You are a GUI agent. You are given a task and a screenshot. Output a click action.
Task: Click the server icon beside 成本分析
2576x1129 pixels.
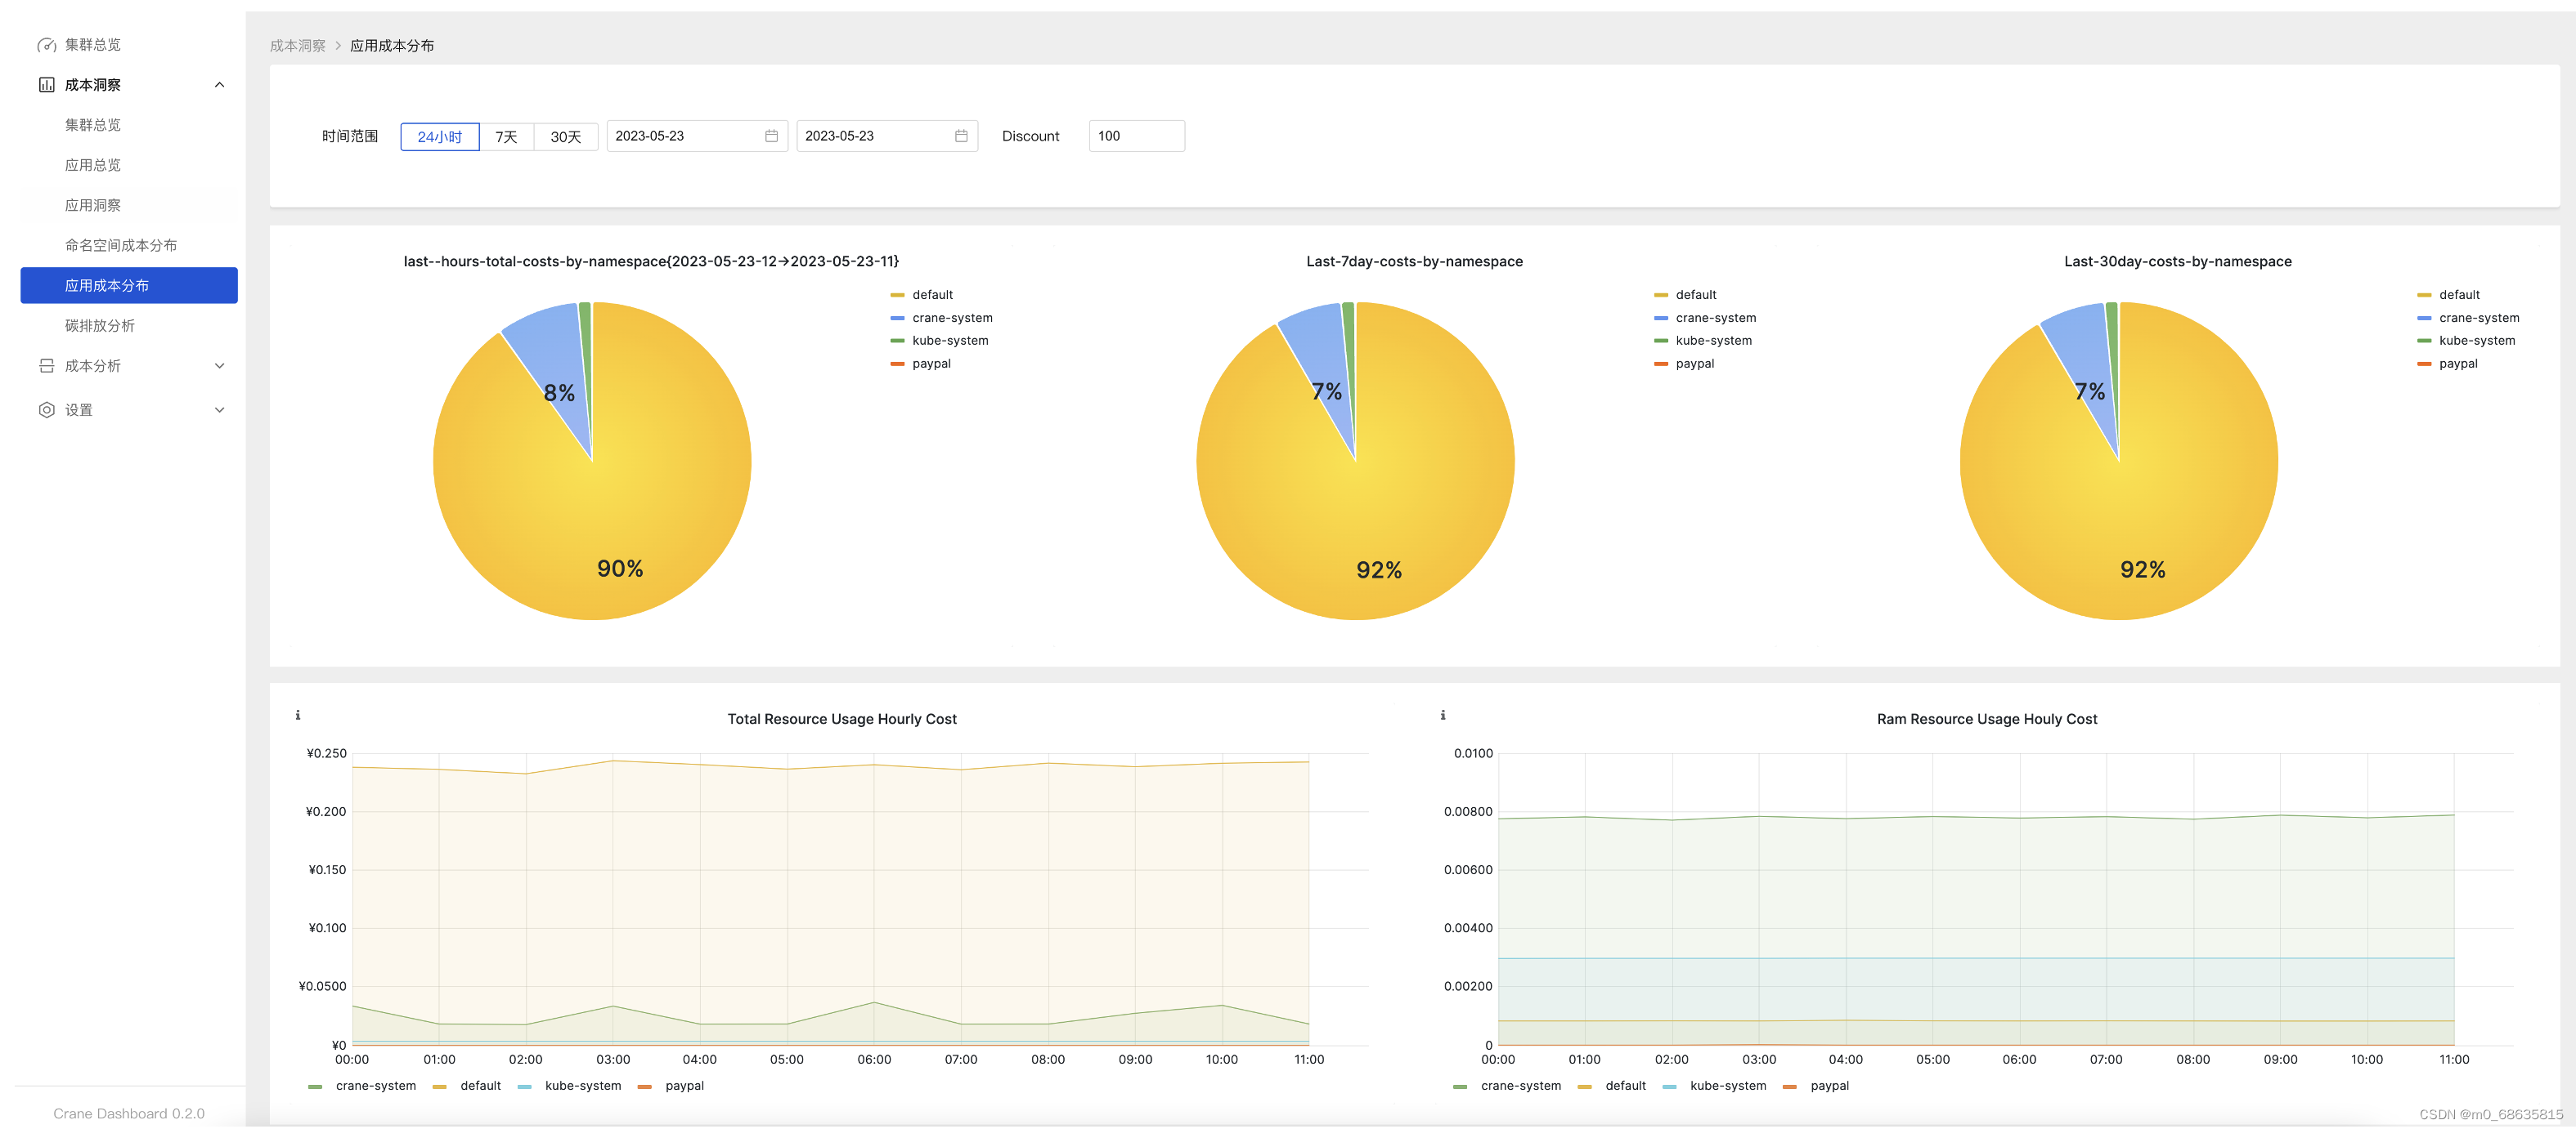pyautogui.click(x=46, y=366)
